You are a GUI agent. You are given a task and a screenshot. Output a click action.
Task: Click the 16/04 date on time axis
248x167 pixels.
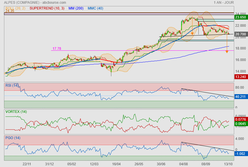116,164
